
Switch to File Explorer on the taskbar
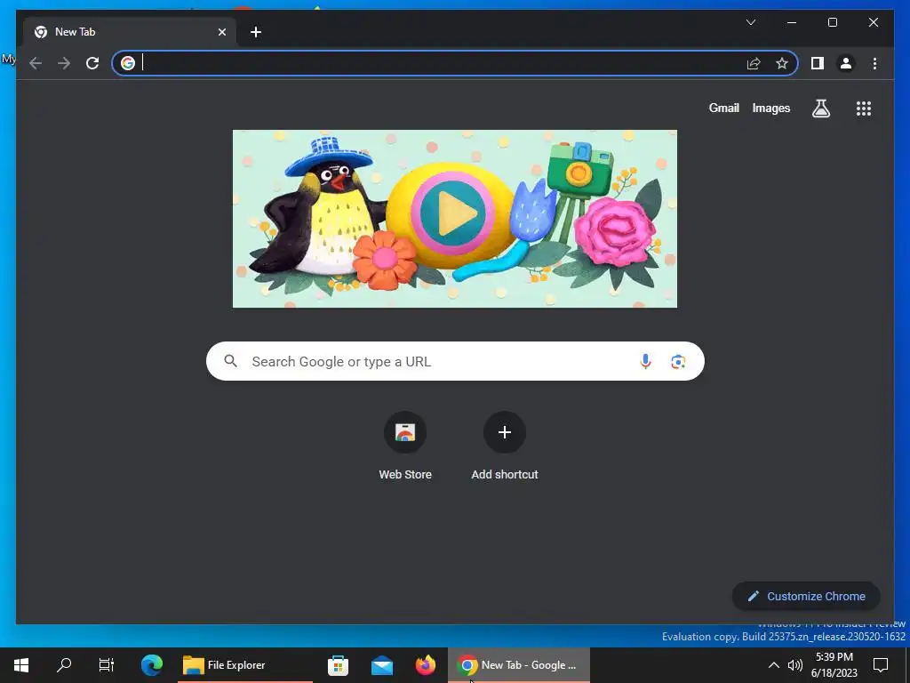pyautogui.click(x=245, y=665)
